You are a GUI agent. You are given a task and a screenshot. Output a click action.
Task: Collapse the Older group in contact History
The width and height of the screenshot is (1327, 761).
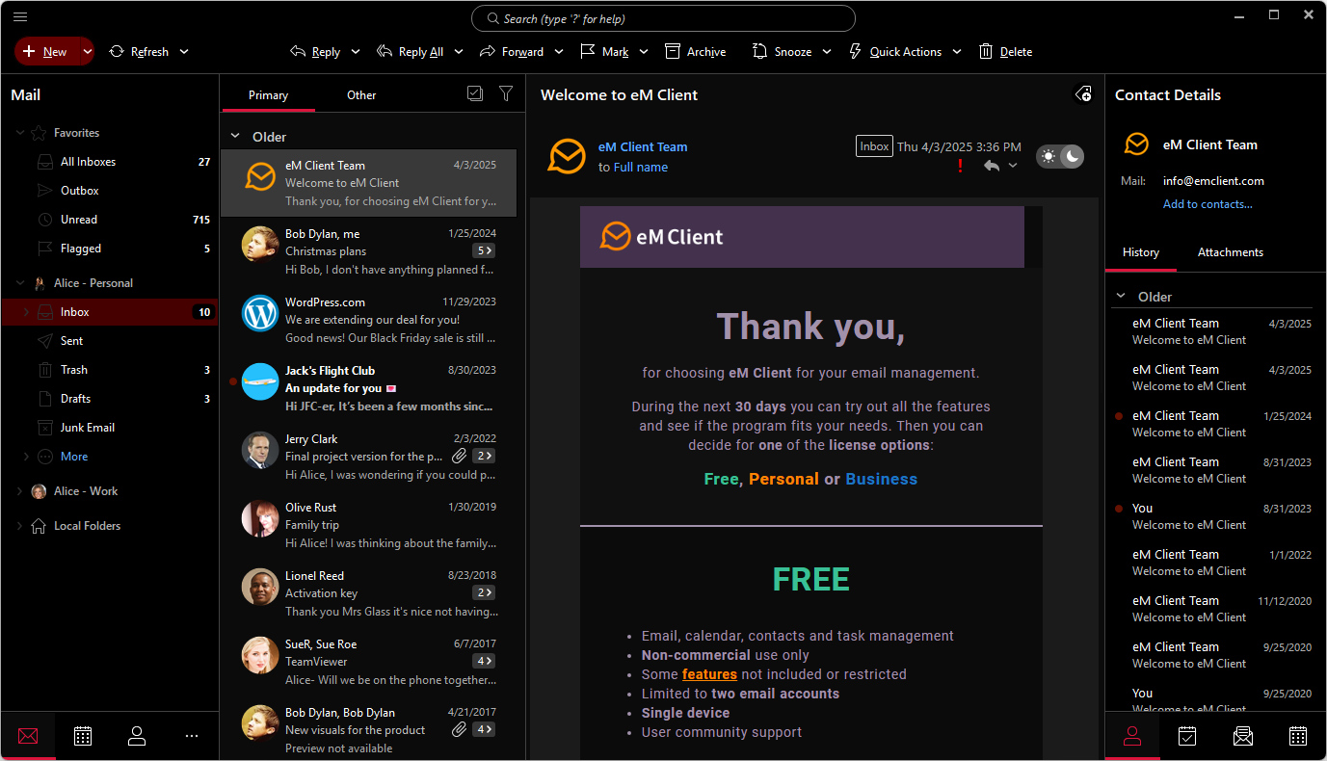click(1121, 297)
